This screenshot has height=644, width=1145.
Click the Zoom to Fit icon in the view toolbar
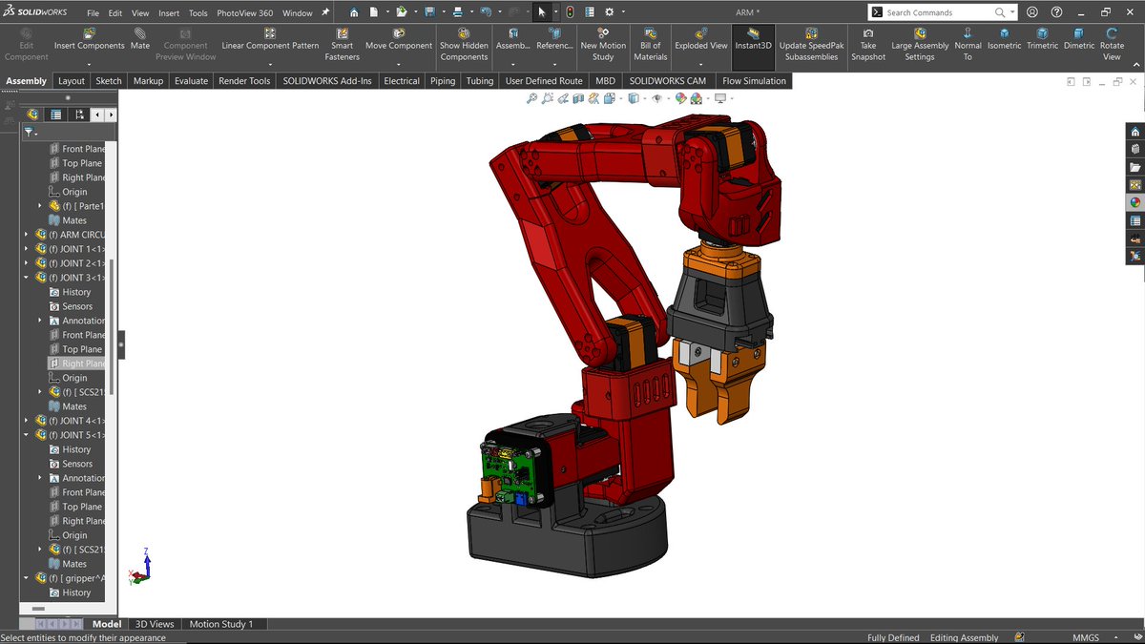coord(532,98)
